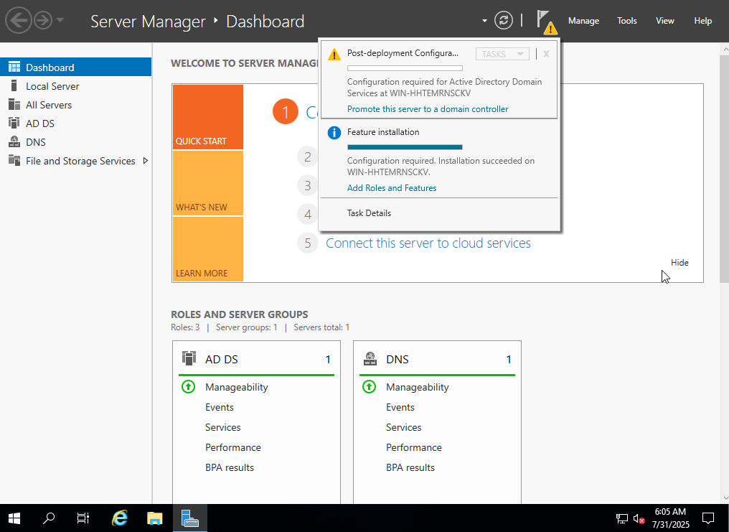This screenshot has width=729, height=532.
Task: Click the back navigation arrow
Action: click(x=18, y=21)
